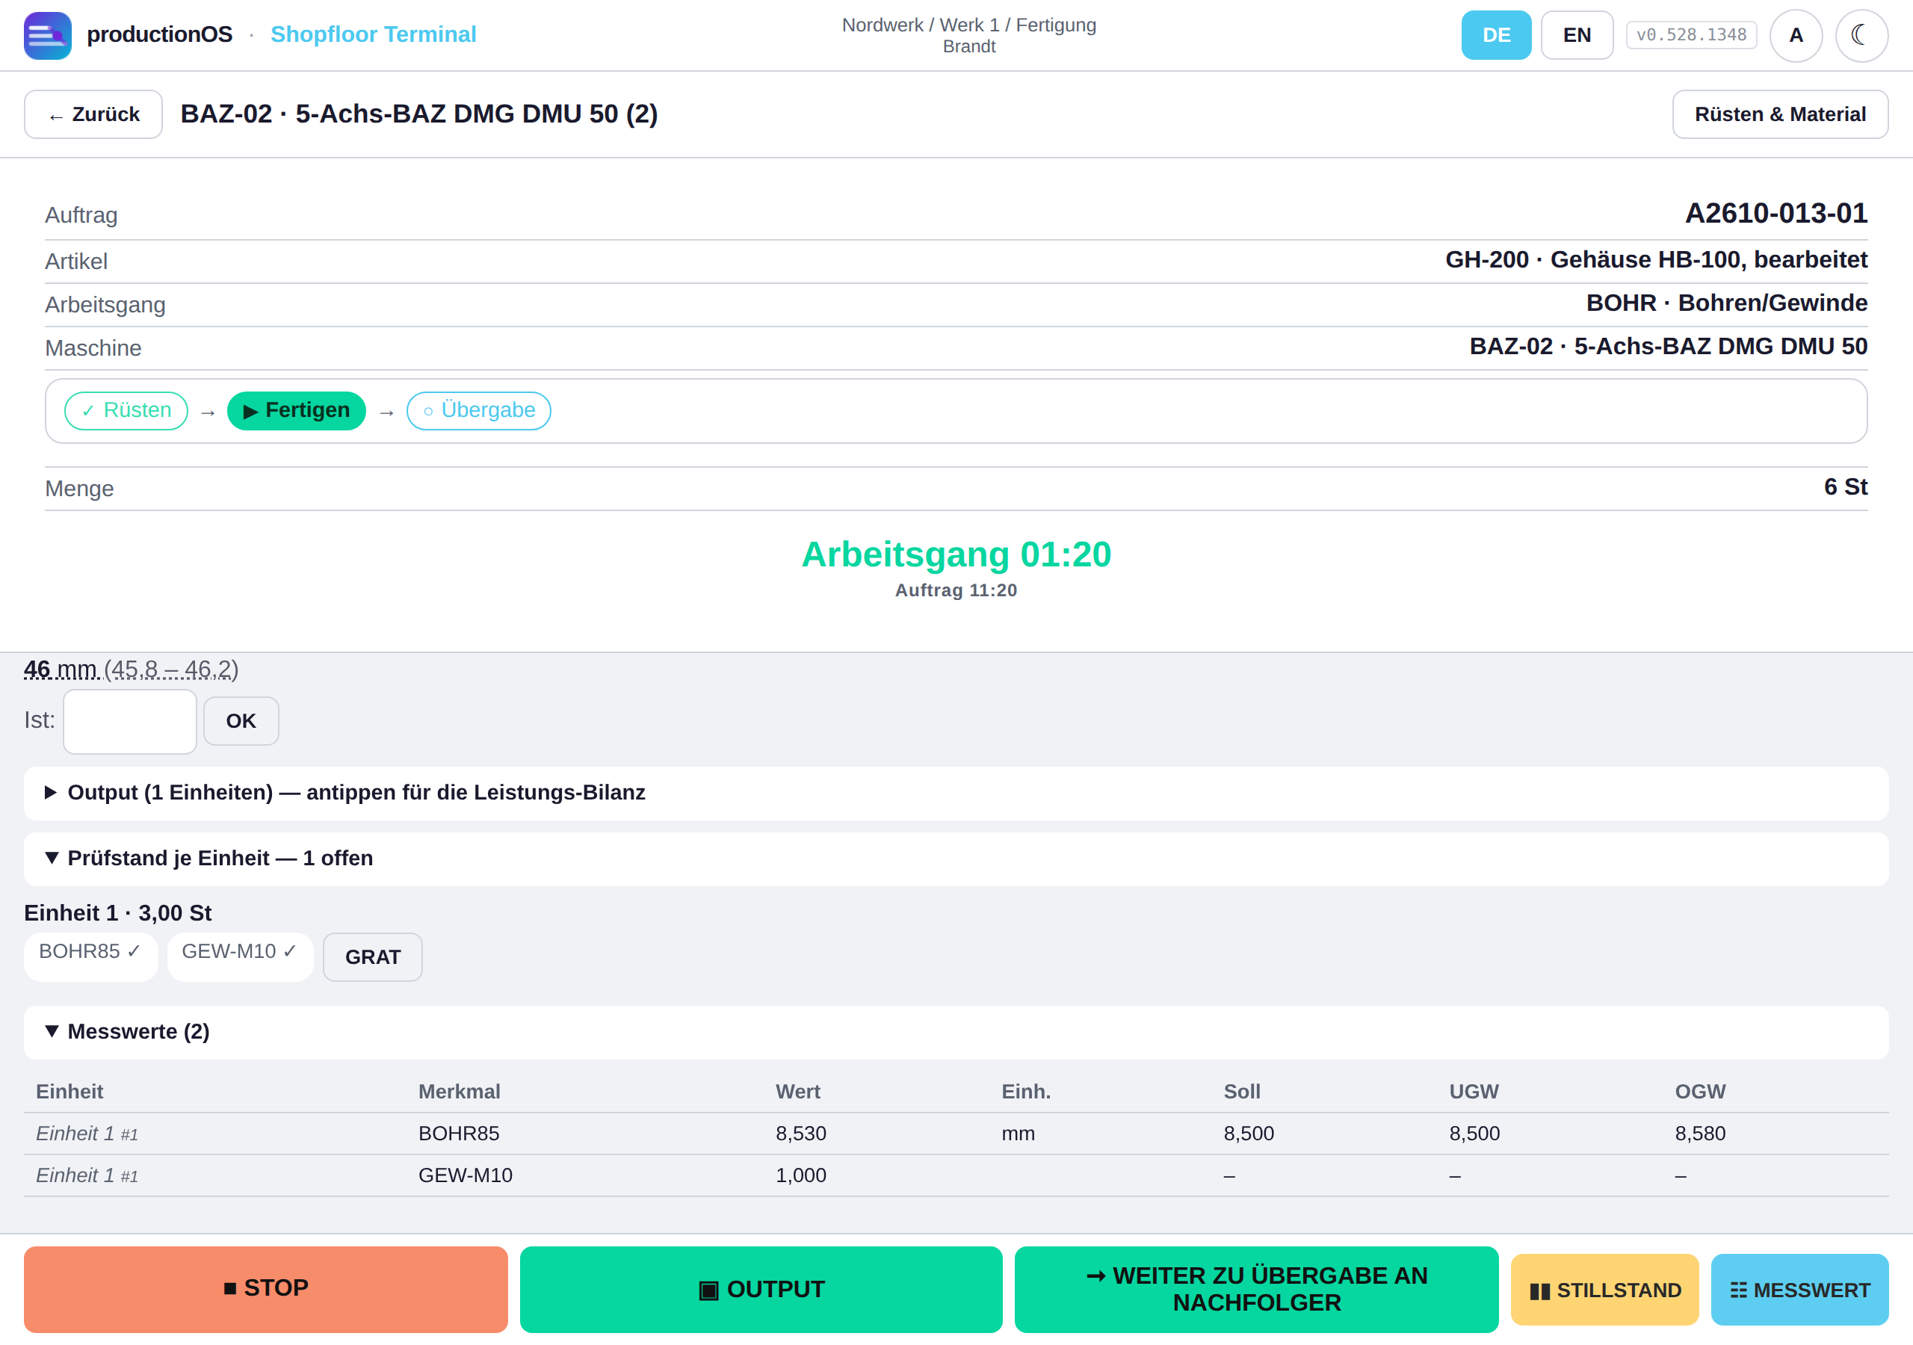This screenshot has height=1345, width=1913.
Task: Click order number A2610-013-01
Action: [1776, 214]
